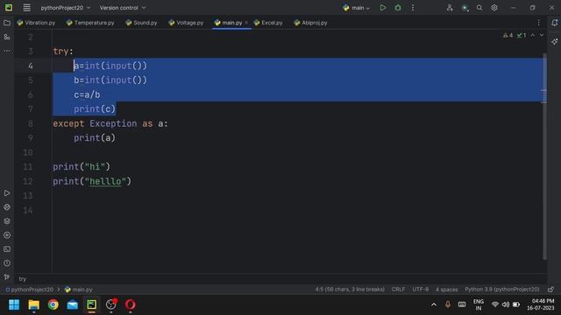Open AI Assistant sparkle icon
The width and height of the screenshot is (561, 315).
[554, 41]
